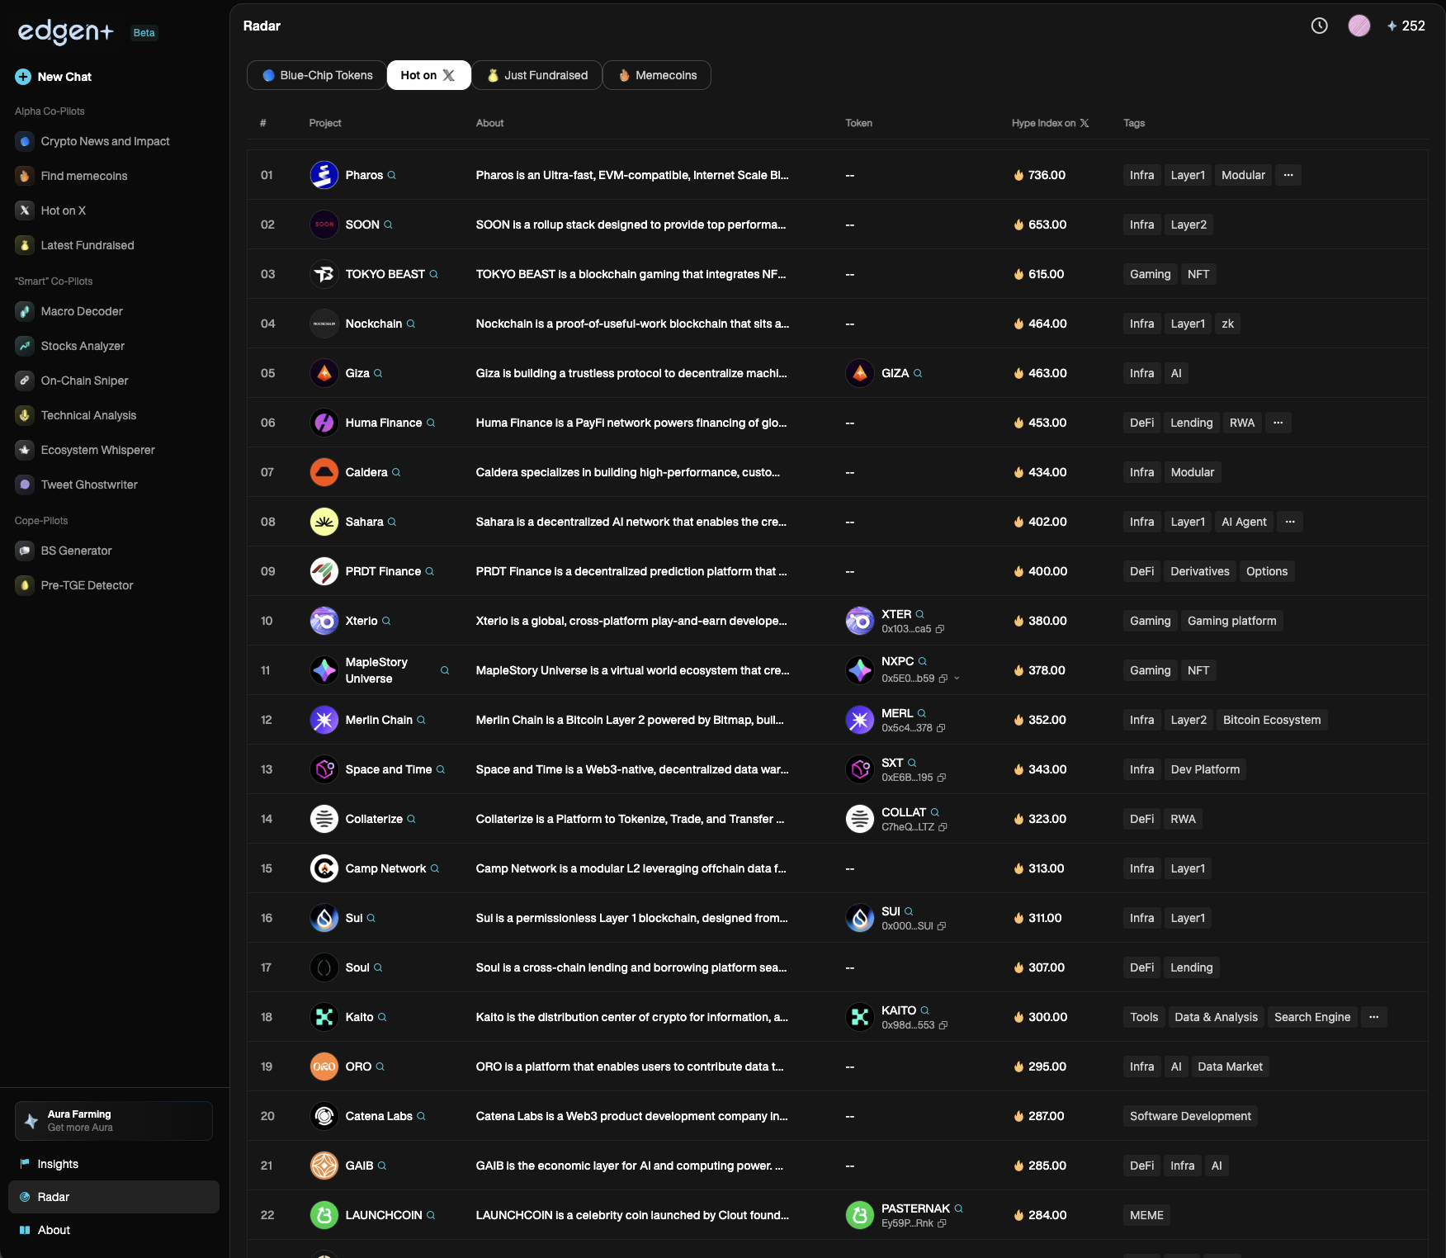
Task: Open the Just Fundraised tab
Action: [537, 75]
